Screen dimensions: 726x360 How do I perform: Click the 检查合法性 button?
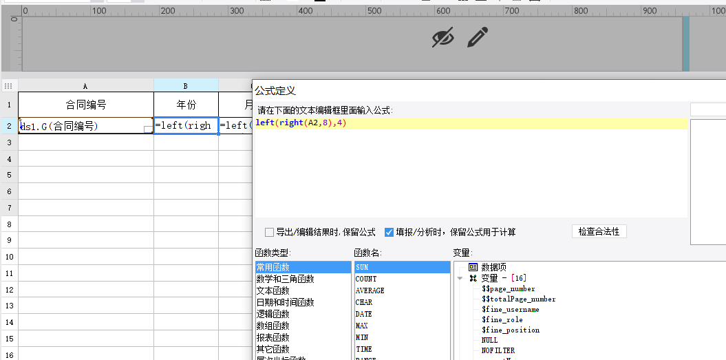(599, 231)
